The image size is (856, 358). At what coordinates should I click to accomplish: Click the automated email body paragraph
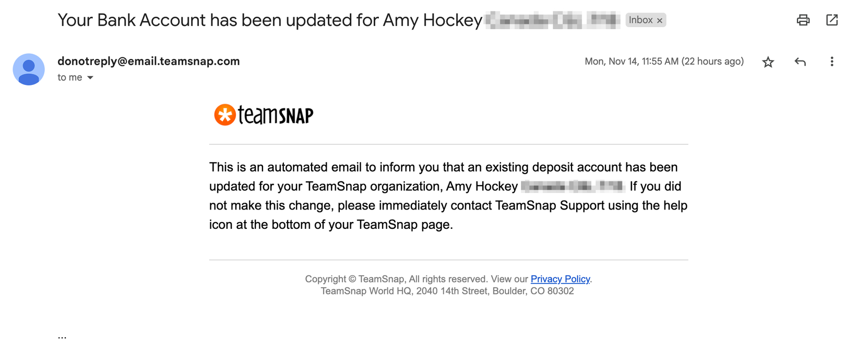pos(448,196)
